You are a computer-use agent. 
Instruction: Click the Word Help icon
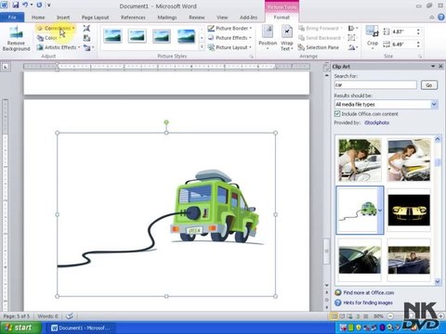(x=441, y=18)
